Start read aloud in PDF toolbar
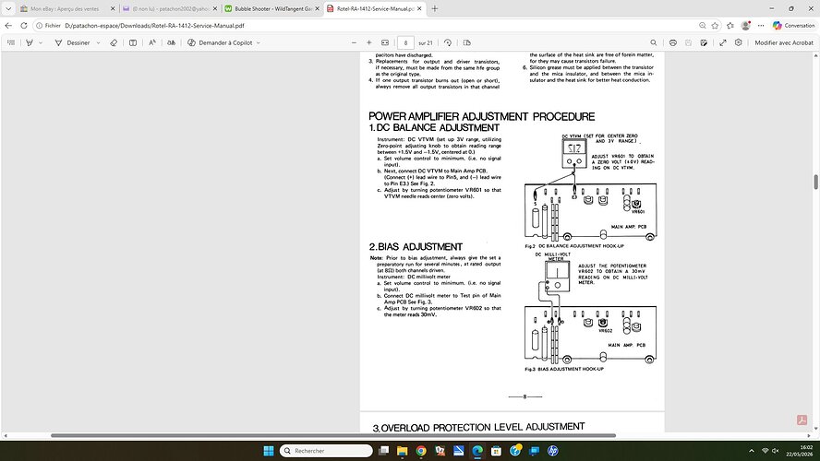This screenshot has height=461, width=820. coord(152,42)
